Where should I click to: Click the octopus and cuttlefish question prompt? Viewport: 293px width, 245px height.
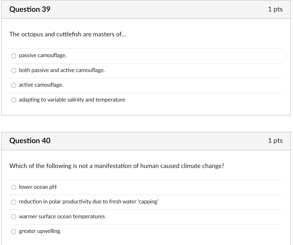(x=68, y=34)
